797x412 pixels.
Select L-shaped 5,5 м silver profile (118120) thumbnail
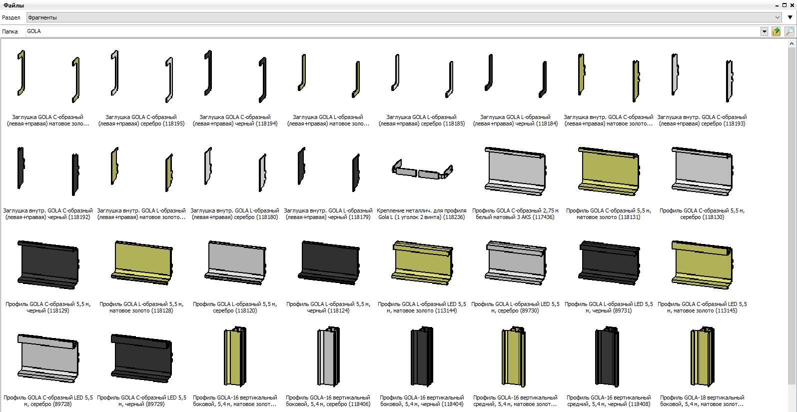tap(235, 263)
